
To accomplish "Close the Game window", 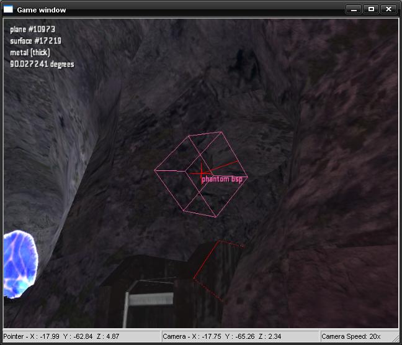I will click(388, 9).
